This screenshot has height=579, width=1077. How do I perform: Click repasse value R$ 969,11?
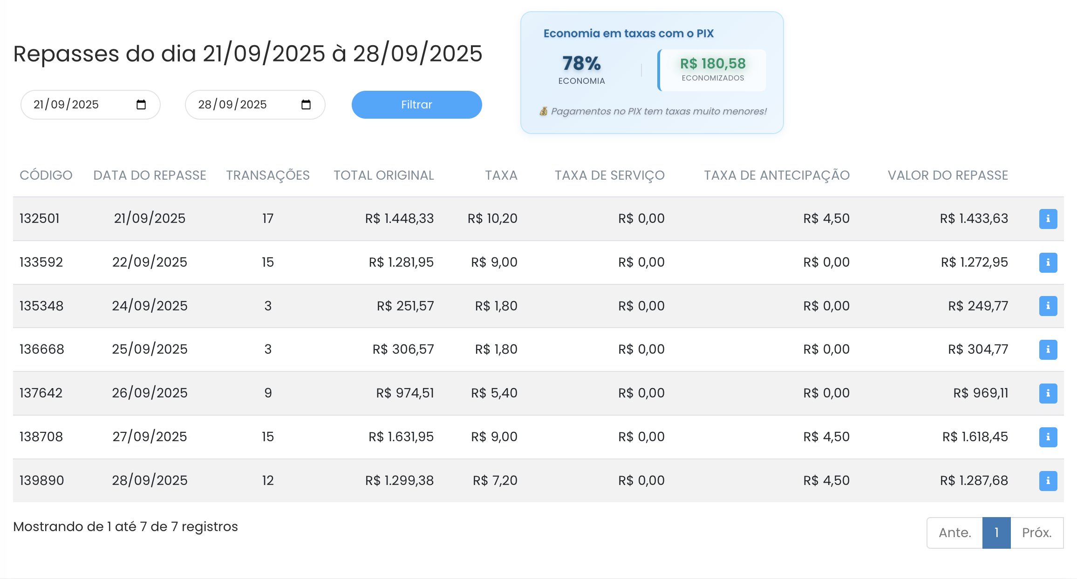981,393
